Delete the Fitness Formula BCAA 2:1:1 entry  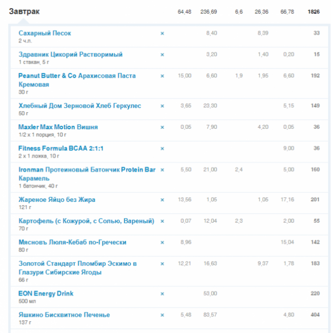tap(162, 148)
